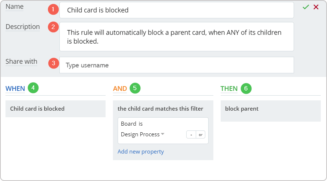Viewport: 327px width, 181px height.
Task: Remove filter with the minus button
Action: pyautogui.click(x=191, y=135)
